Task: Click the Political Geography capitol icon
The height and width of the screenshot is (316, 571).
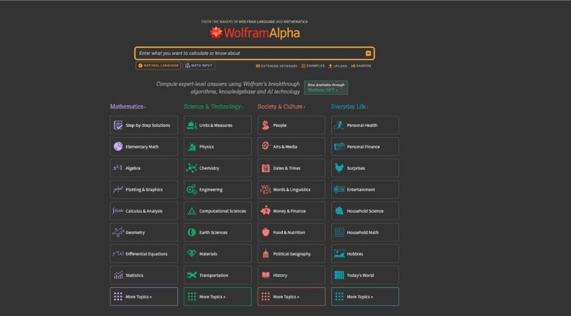Action: [x=265, y=254]
